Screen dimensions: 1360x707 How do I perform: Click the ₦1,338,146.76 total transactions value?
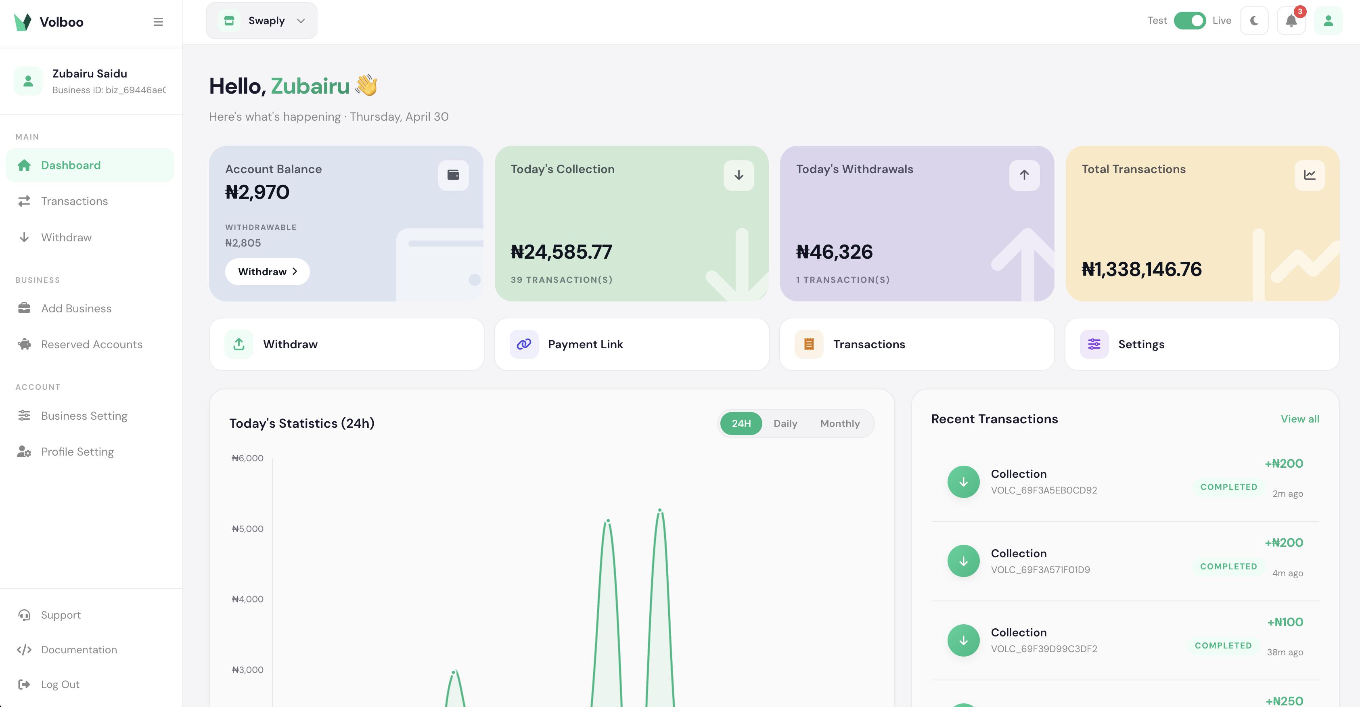1141,269
